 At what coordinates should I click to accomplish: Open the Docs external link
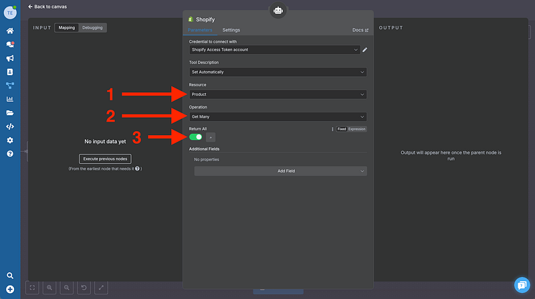[x=360, y=30]
